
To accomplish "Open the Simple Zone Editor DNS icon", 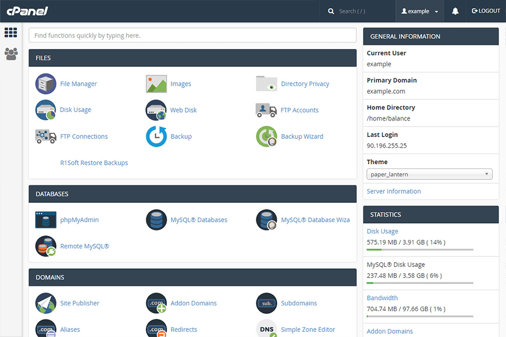I will coord(266,328).
